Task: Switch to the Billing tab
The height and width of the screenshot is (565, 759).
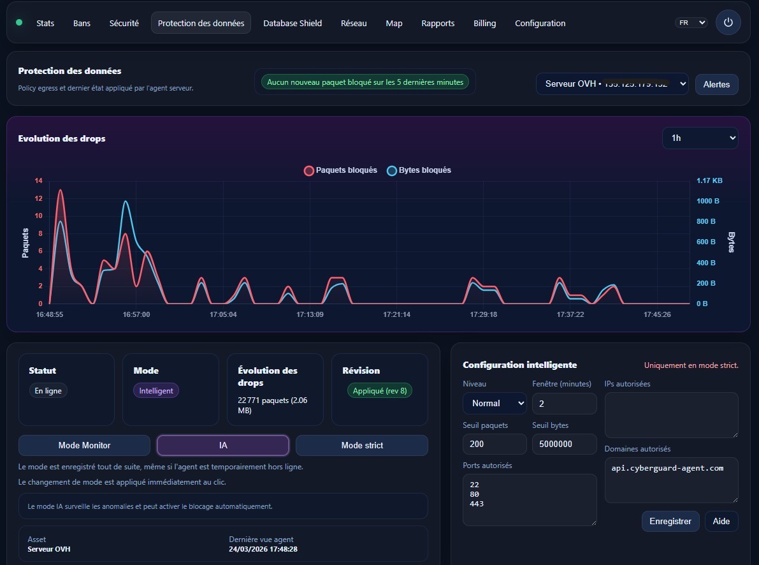Action: click(x=484, y=23)
